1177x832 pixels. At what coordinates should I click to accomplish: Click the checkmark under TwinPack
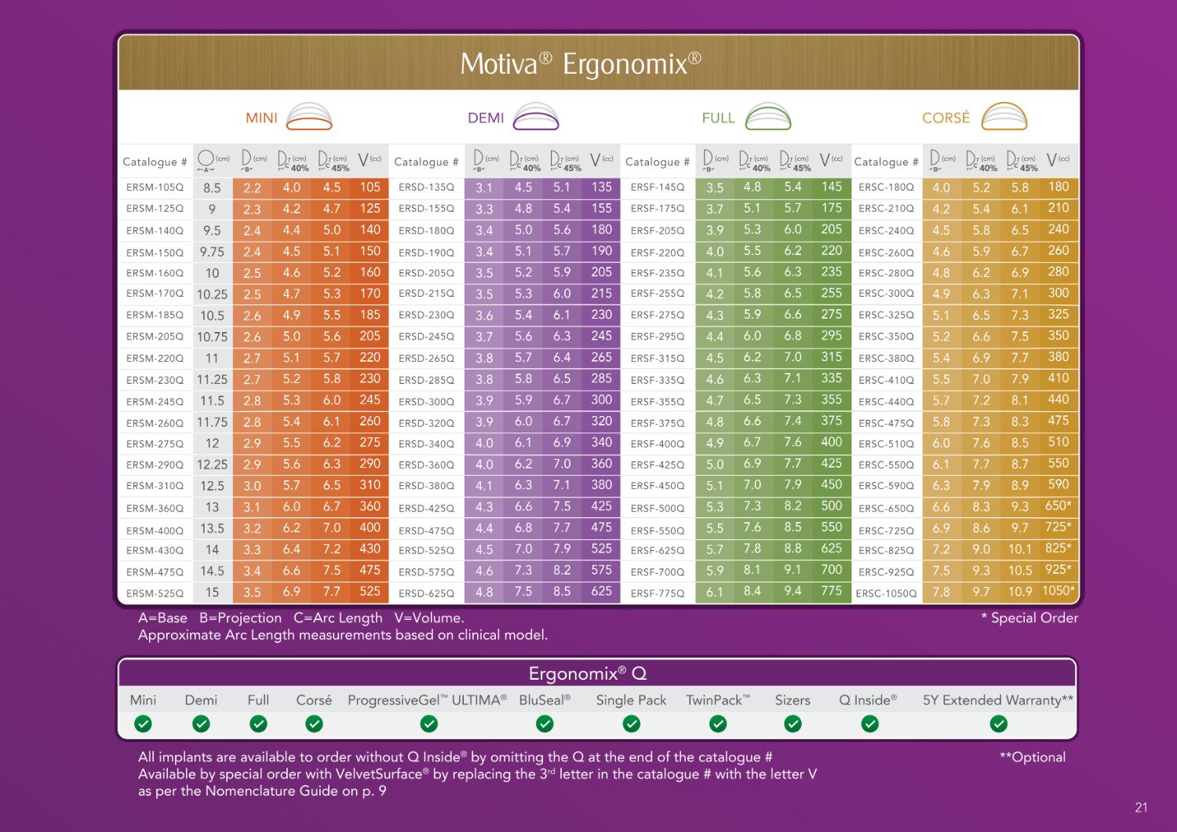(x=718, y=724)
